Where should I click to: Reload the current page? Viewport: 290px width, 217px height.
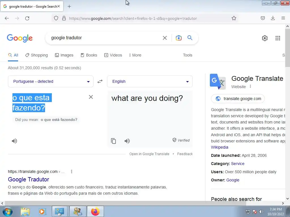[x=27, y=18]
